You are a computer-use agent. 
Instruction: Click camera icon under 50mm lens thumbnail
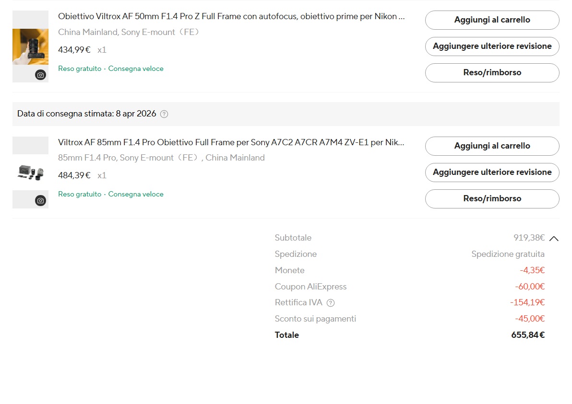pyautogui.click(x=40, y=75)
